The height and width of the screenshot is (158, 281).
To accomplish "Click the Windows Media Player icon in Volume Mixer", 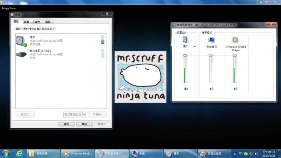I will 235,40.
